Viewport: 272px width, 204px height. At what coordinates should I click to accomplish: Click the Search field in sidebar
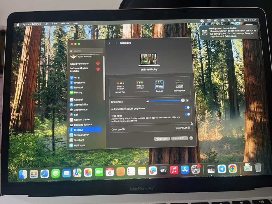(86, 51)
